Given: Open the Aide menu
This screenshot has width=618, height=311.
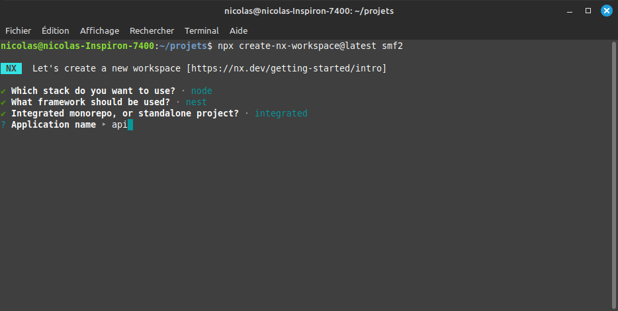Looking at the screenshot, I should (238, 30).
